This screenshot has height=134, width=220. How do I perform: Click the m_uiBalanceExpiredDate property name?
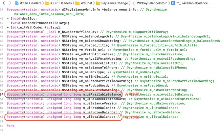tap(104, 99)
